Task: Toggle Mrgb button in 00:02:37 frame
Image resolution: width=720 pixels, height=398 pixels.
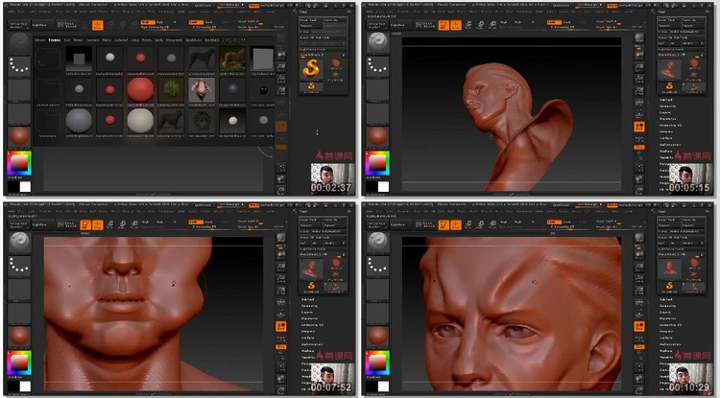Action: pos(148,22)
